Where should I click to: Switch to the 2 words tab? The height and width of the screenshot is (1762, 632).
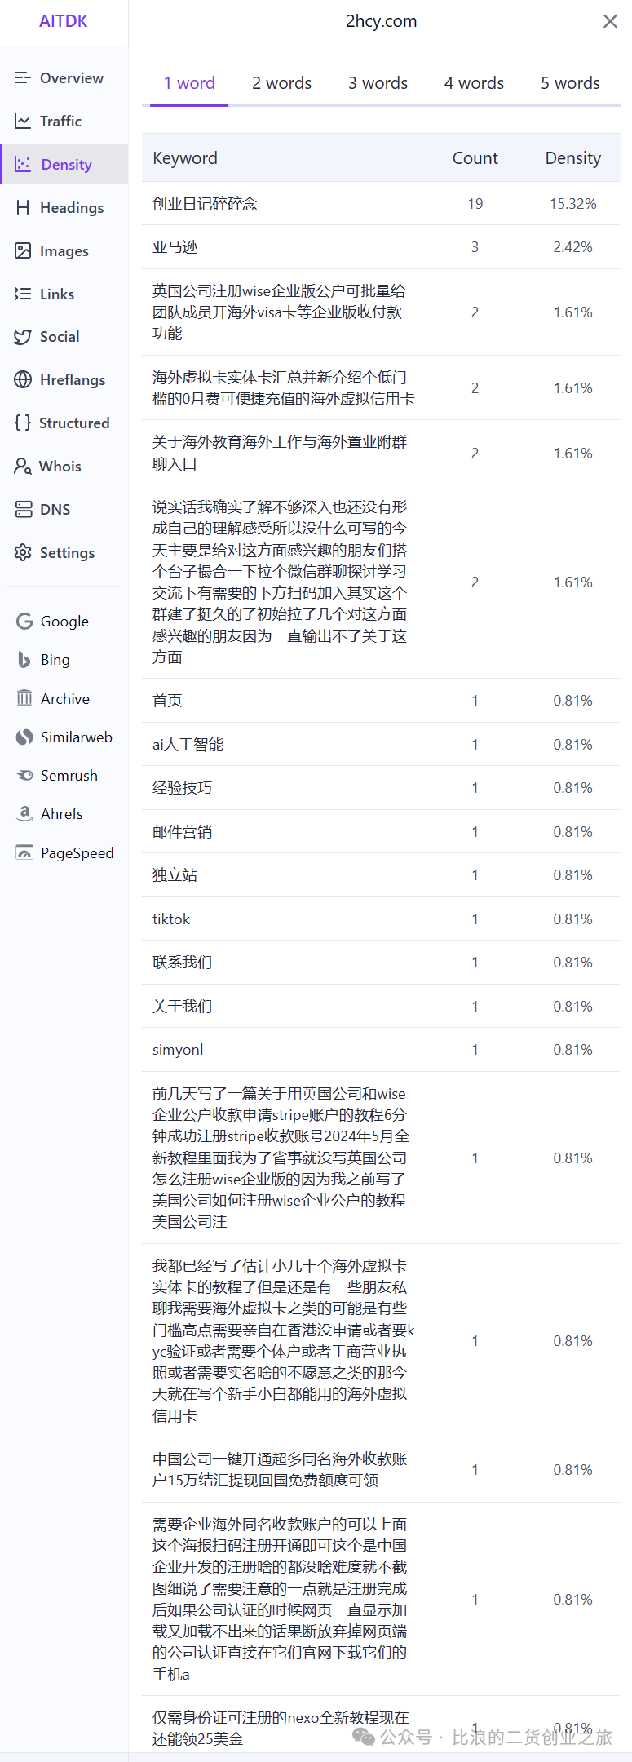[281, 83]
